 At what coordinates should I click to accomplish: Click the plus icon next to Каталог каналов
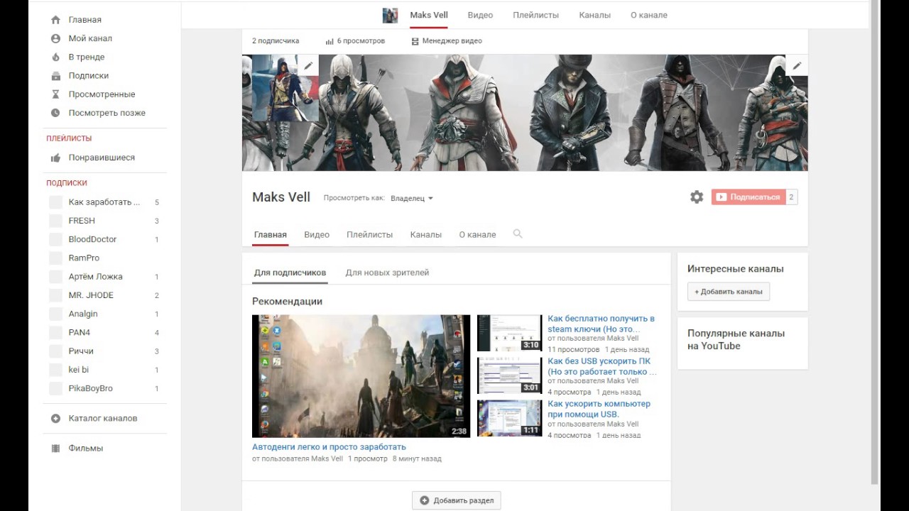55,418
